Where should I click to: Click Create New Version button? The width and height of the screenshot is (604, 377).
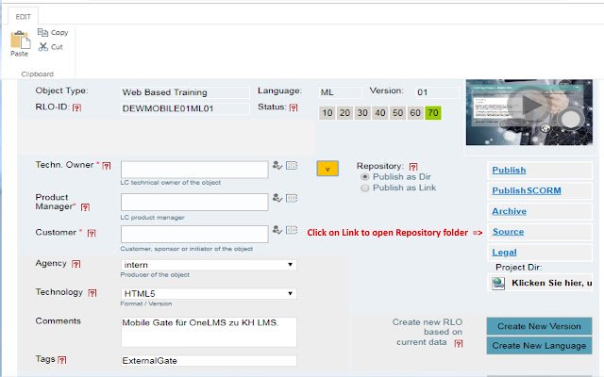(x=539, y=326)
